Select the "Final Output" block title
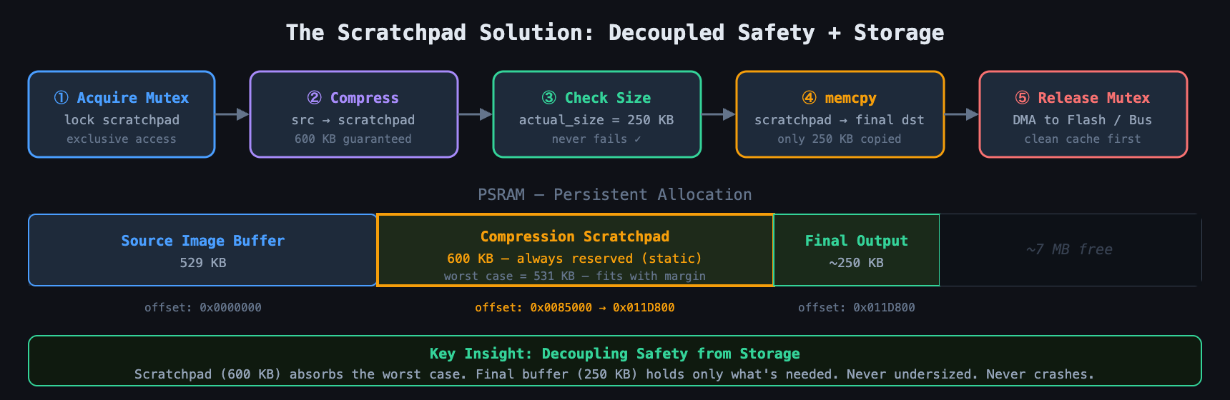Screen dimensions: 1230x400 point(857,241)
